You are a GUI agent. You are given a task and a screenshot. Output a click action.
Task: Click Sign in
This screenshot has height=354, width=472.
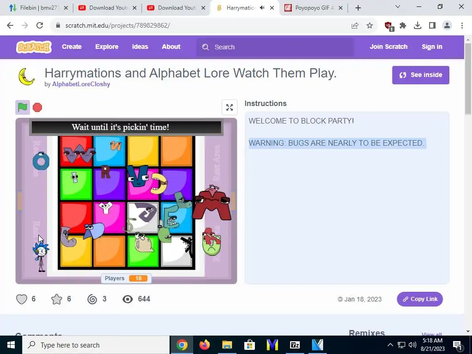(x=432, y=47)
